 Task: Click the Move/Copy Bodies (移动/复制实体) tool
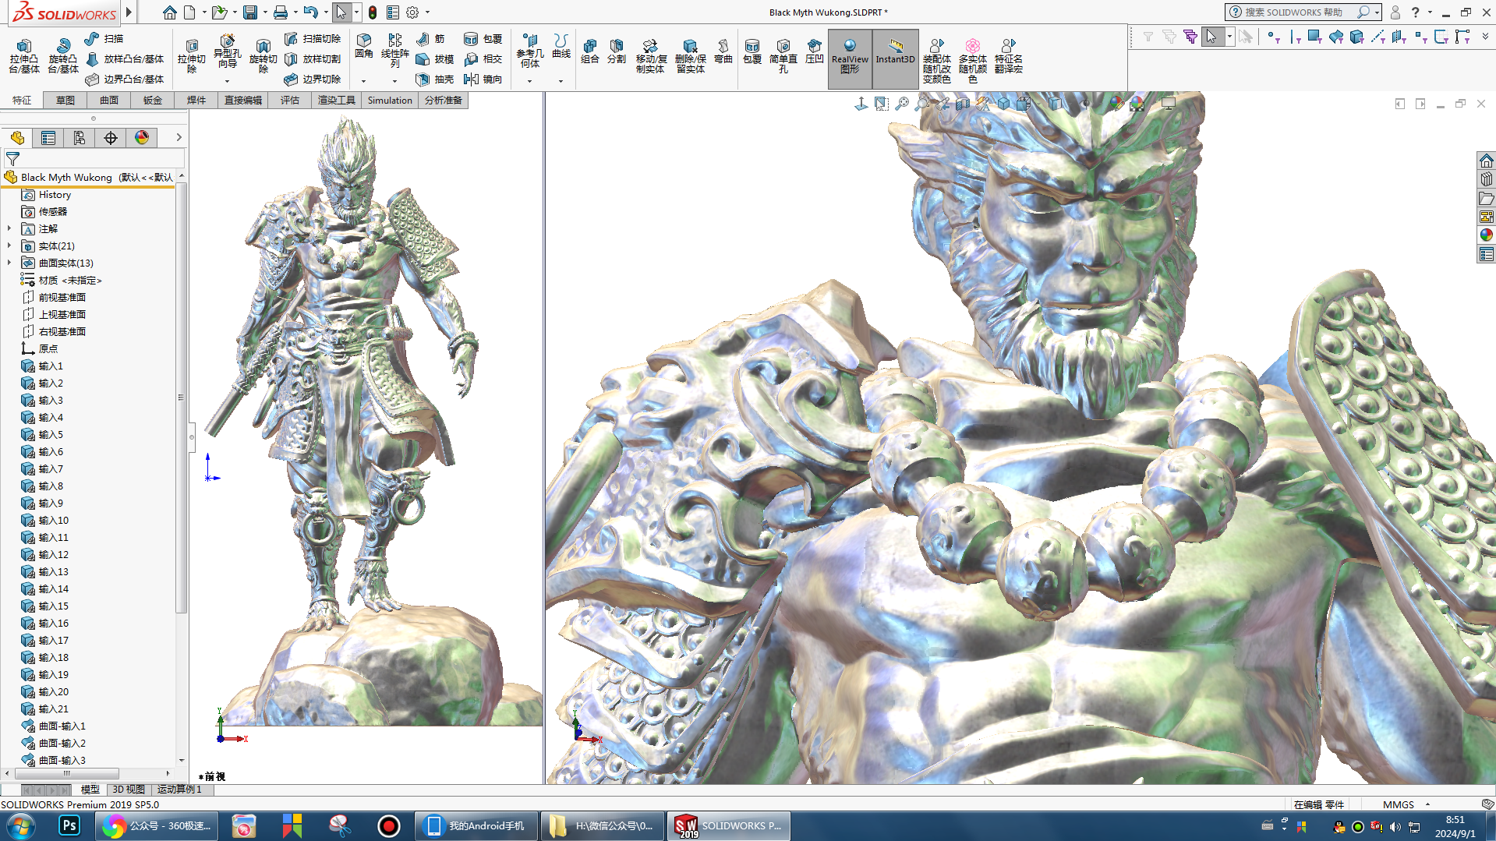tap(650, 56)
